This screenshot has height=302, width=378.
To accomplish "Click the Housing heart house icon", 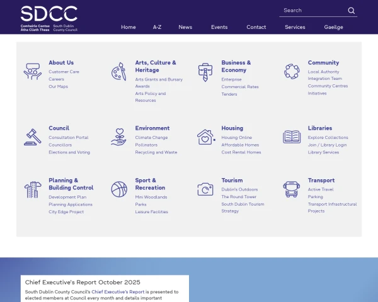I will coord(205,137).
